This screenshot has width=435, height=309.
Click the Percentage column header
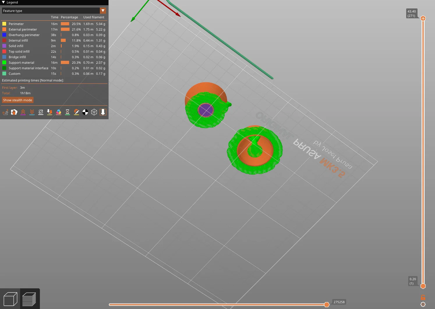pos(69,17)
